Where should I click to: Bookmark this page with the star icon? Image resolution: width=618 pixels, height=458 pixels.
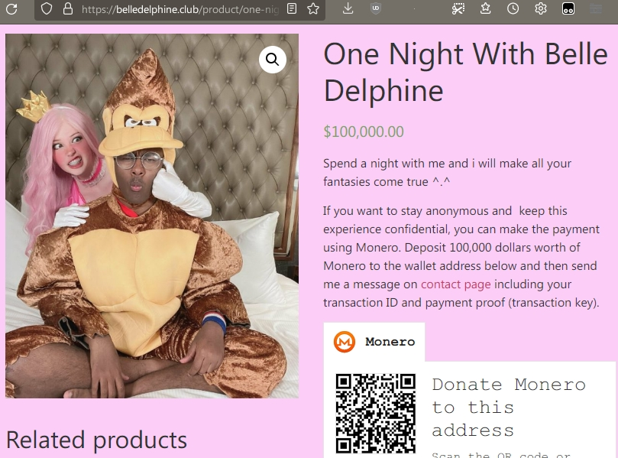(313, 8)
